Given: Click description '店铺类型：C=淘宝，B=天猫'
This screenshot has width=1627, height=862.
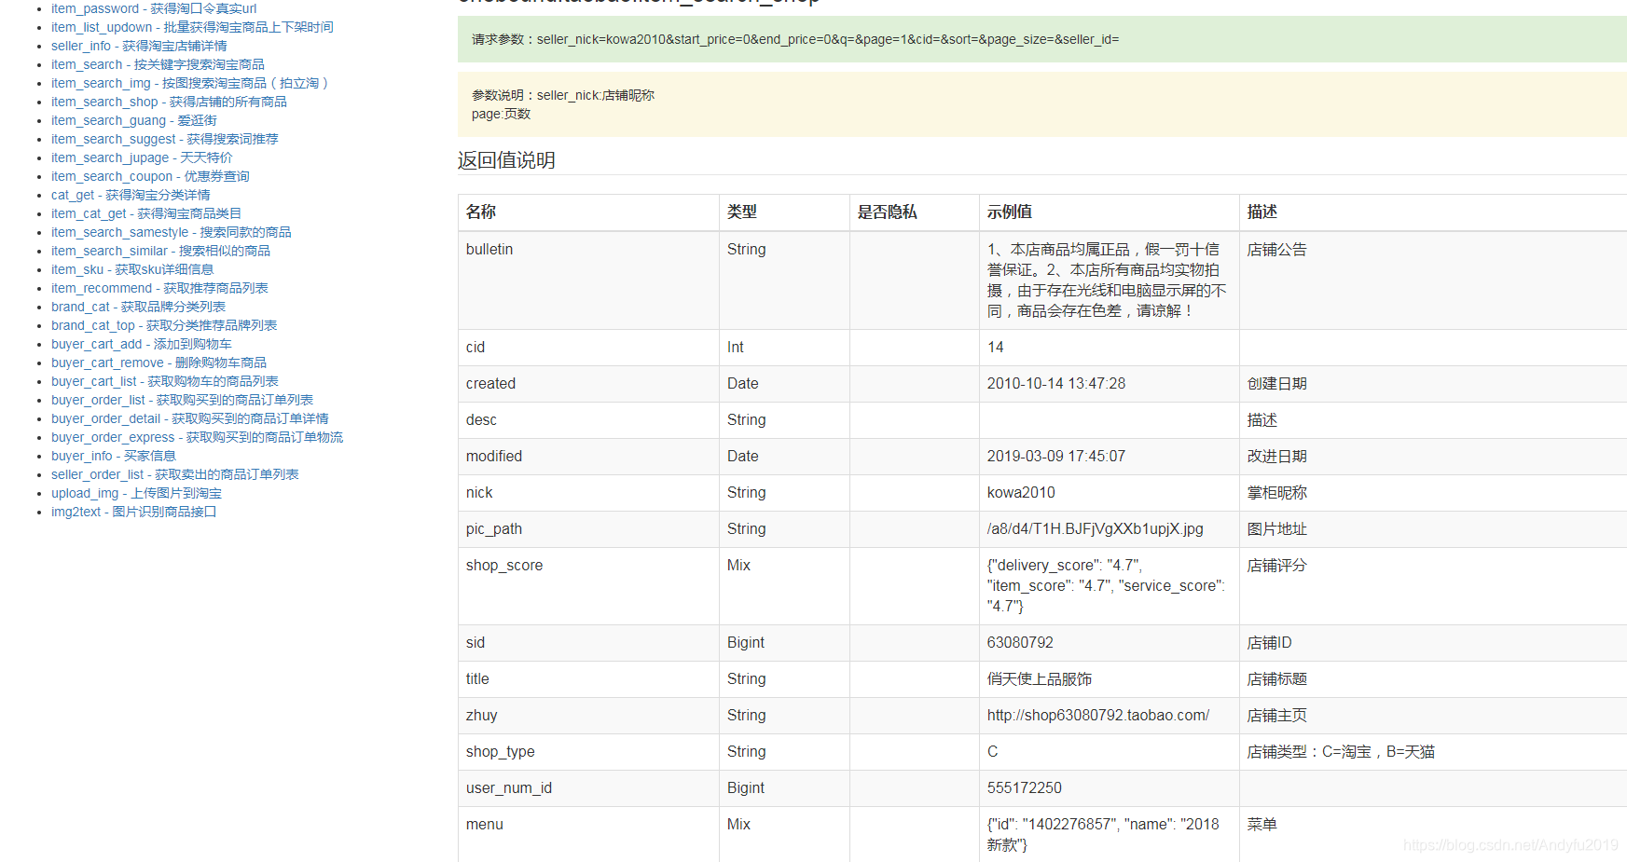Looking at the screenshot, I should coord(1341,751).
